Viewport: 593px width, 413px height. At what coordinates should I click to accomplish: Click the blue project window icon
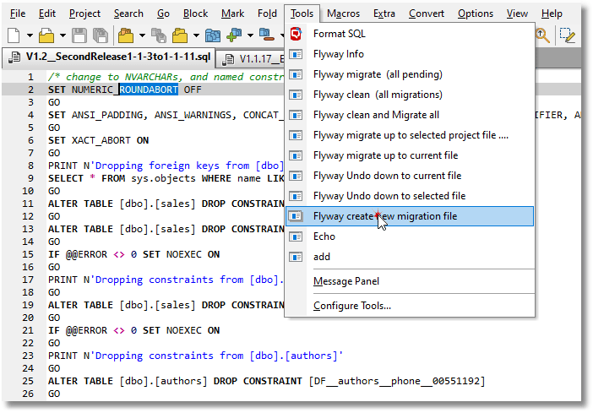[213, 36]
